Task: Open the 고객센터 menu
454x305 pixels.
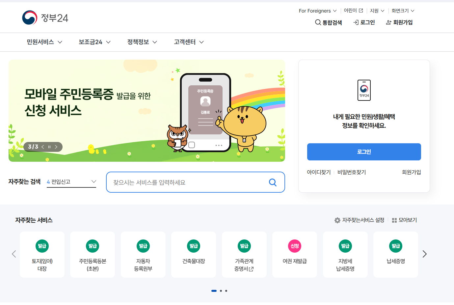Action: coord(189,42)
